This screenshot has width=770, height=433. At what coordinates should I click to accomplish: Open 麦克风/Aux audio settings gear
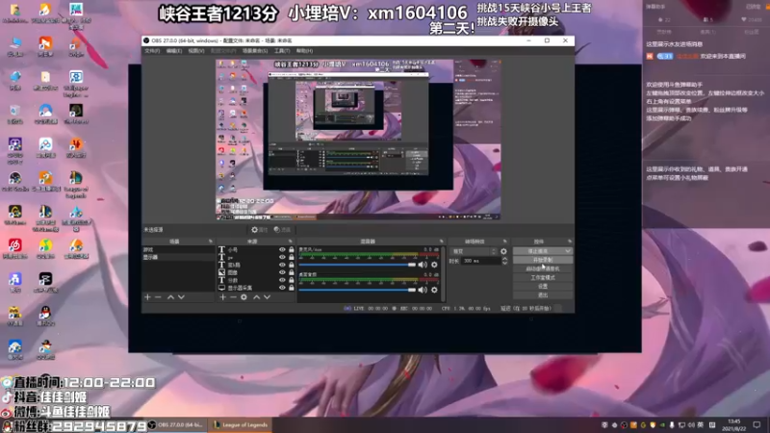(x=434, y=265)
